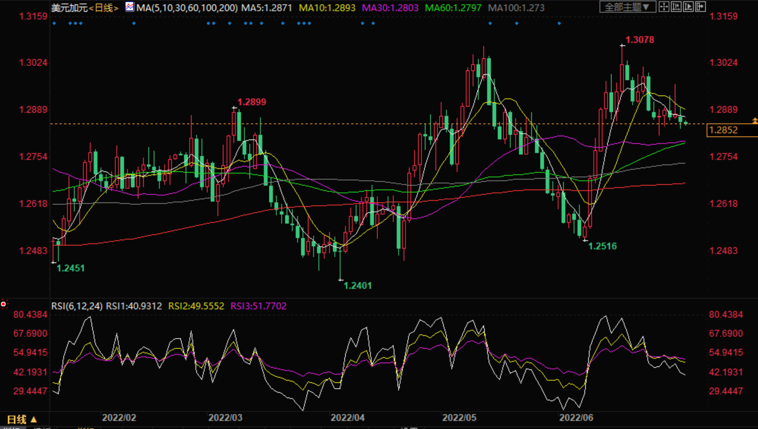Open the 全部主题 theme dropdown
Image resolution: width=758 pixels, height=429 pixels.
click(x=627, y=7)
